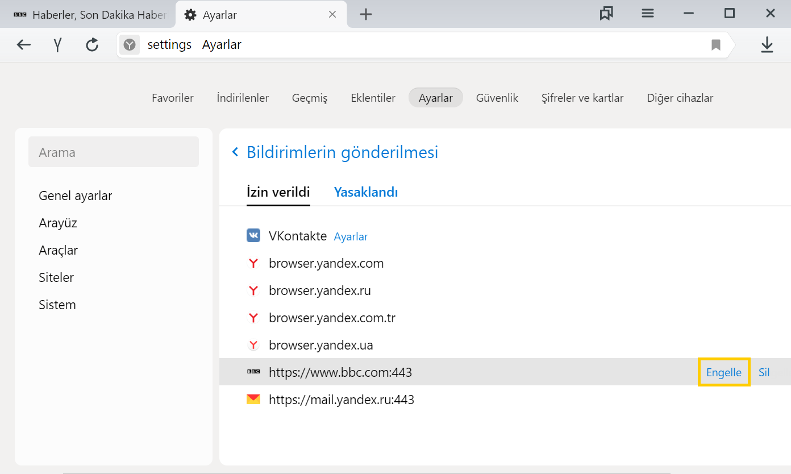Open Yandex home via Y icon
The width and height of the screenshot is (791, 474).
(x=57, y=45)
